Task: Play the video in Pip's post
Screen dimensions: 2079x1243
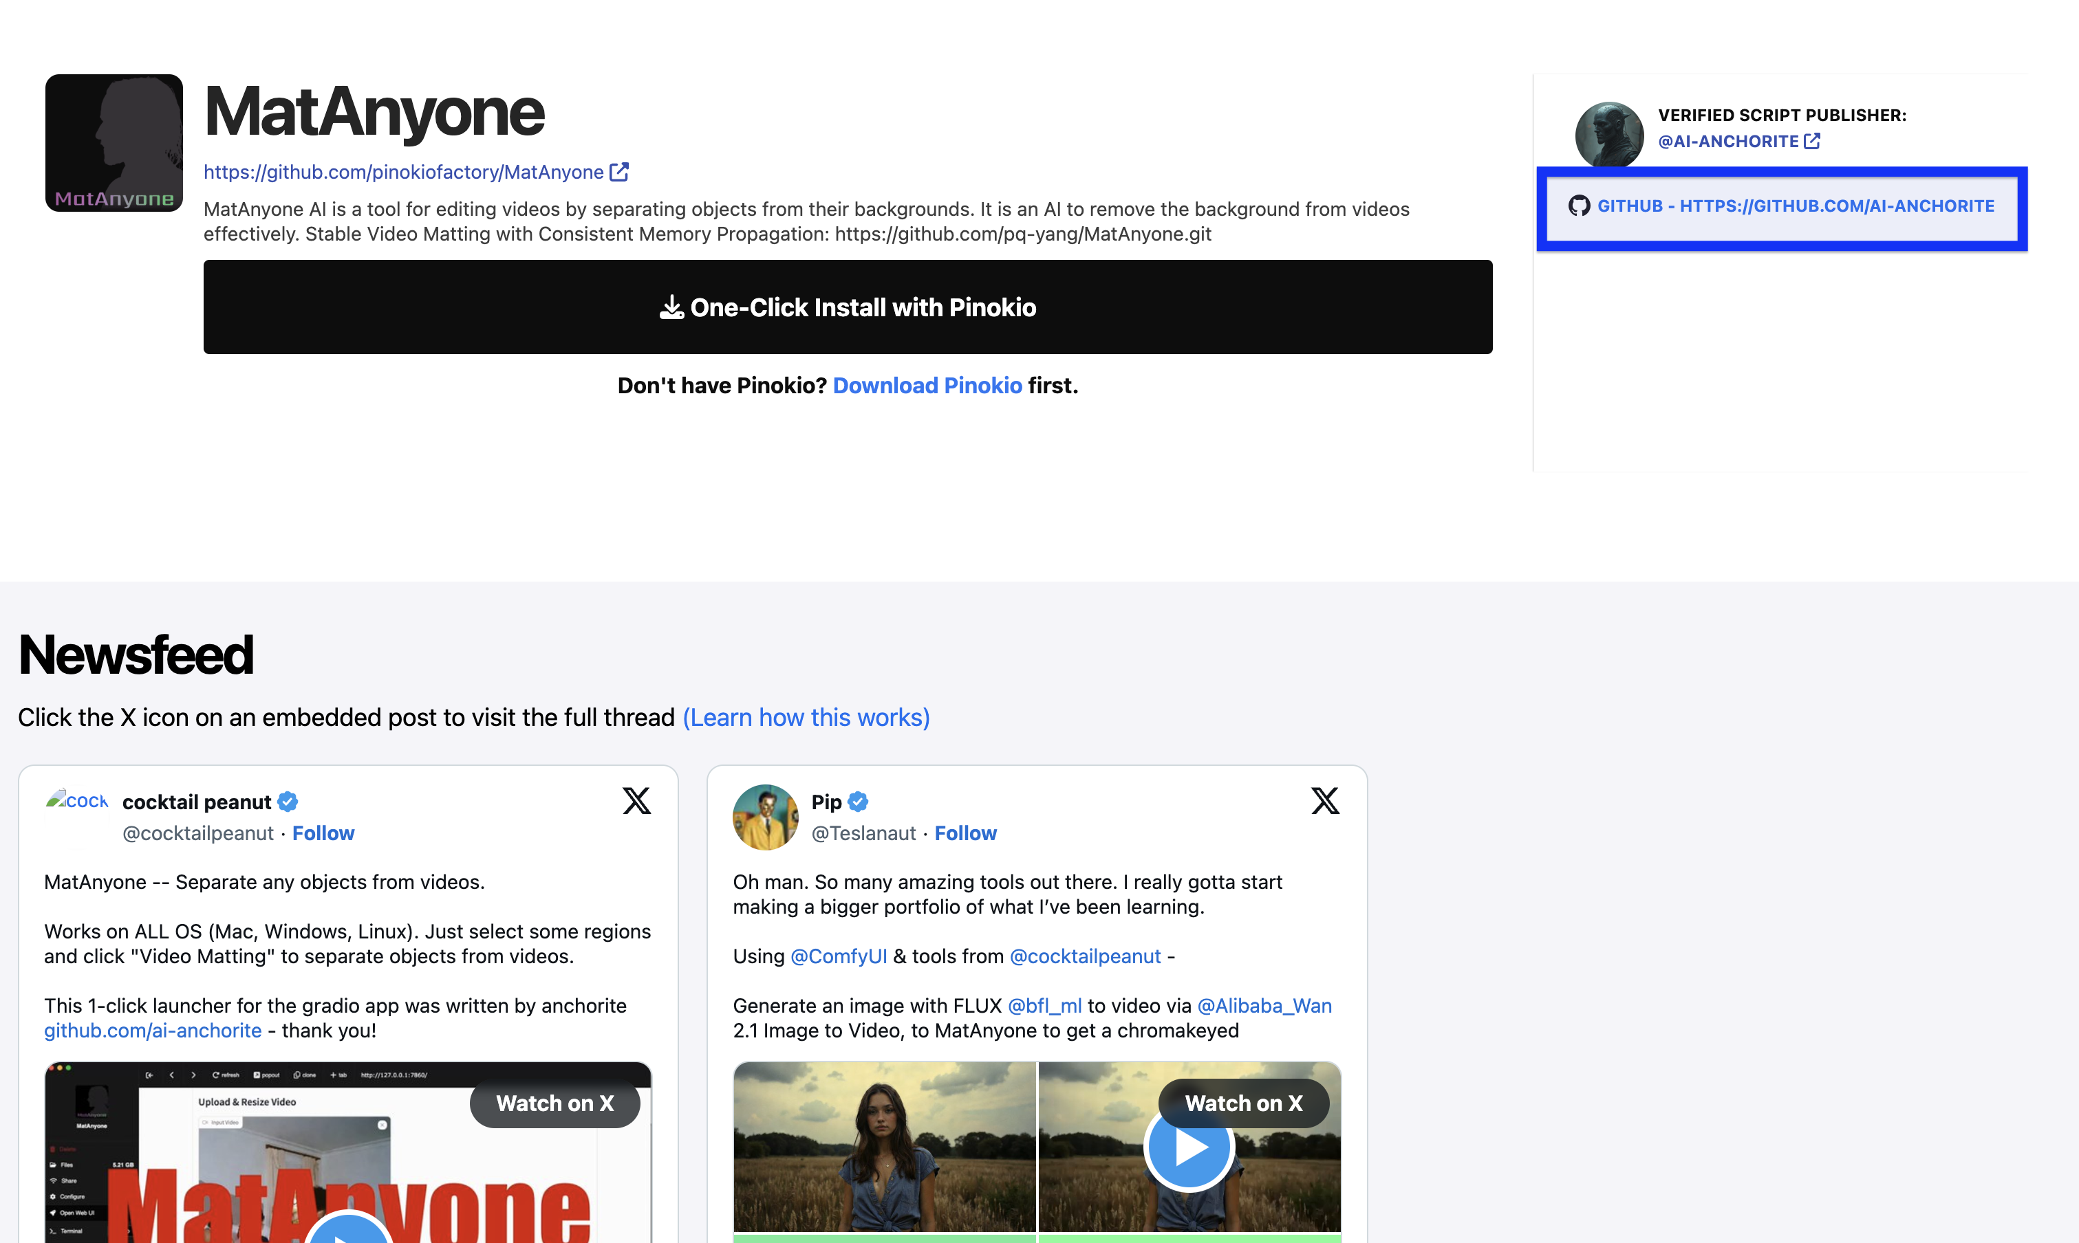Action: click(1189, 1152)
